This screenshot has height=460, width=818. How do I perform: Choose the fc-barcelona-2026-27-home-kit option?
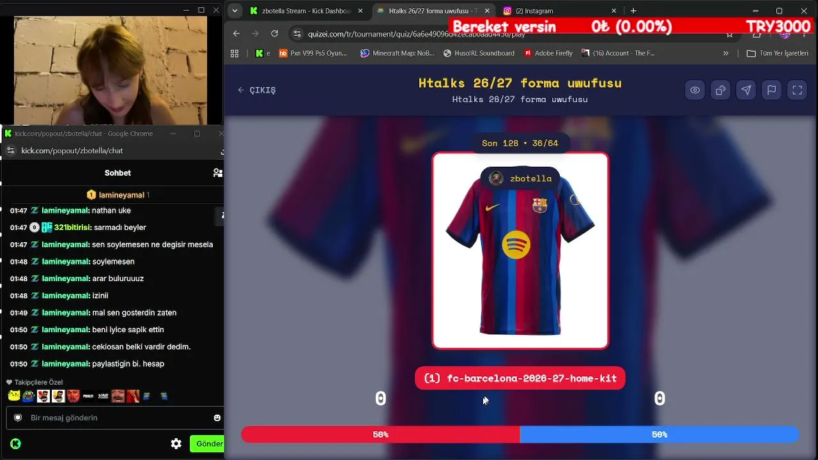520,378
